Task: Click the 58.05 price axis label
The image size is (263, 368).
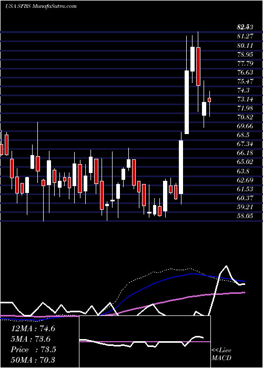Action: point(245,216)
